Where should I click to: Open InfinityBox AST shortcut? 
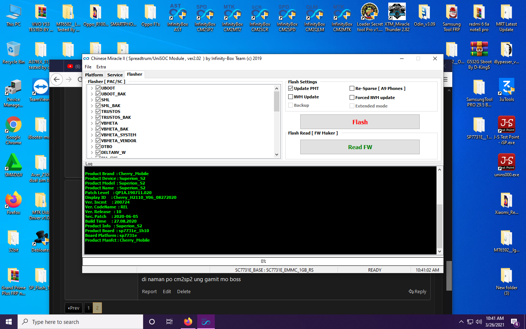[178, 18]
